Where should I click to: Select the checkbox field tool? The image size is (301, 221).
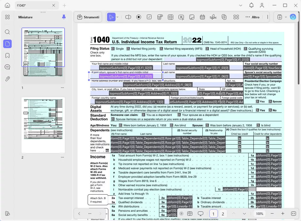(149, 17)
